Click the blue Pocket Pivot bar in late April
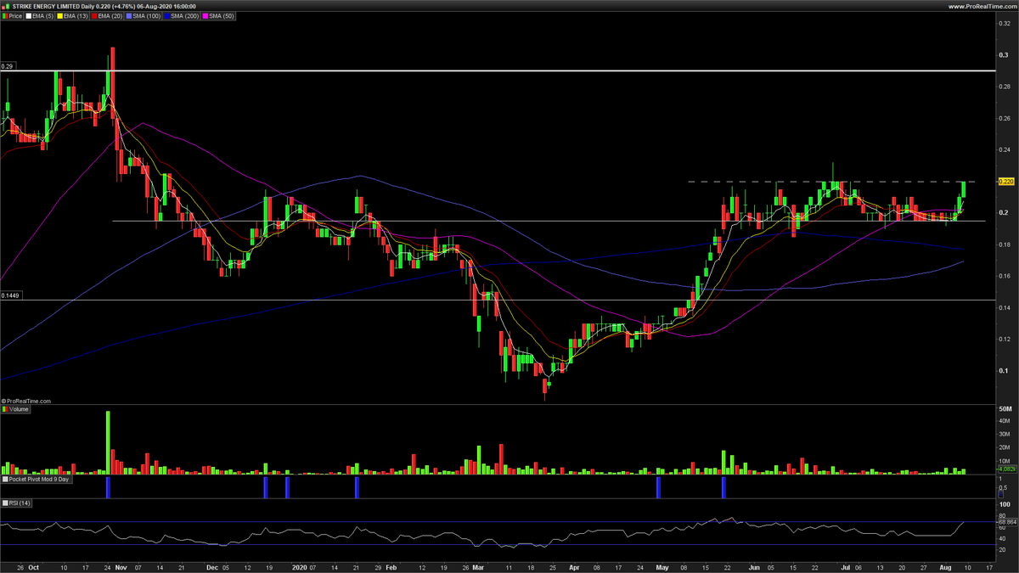 pos(658,487)
